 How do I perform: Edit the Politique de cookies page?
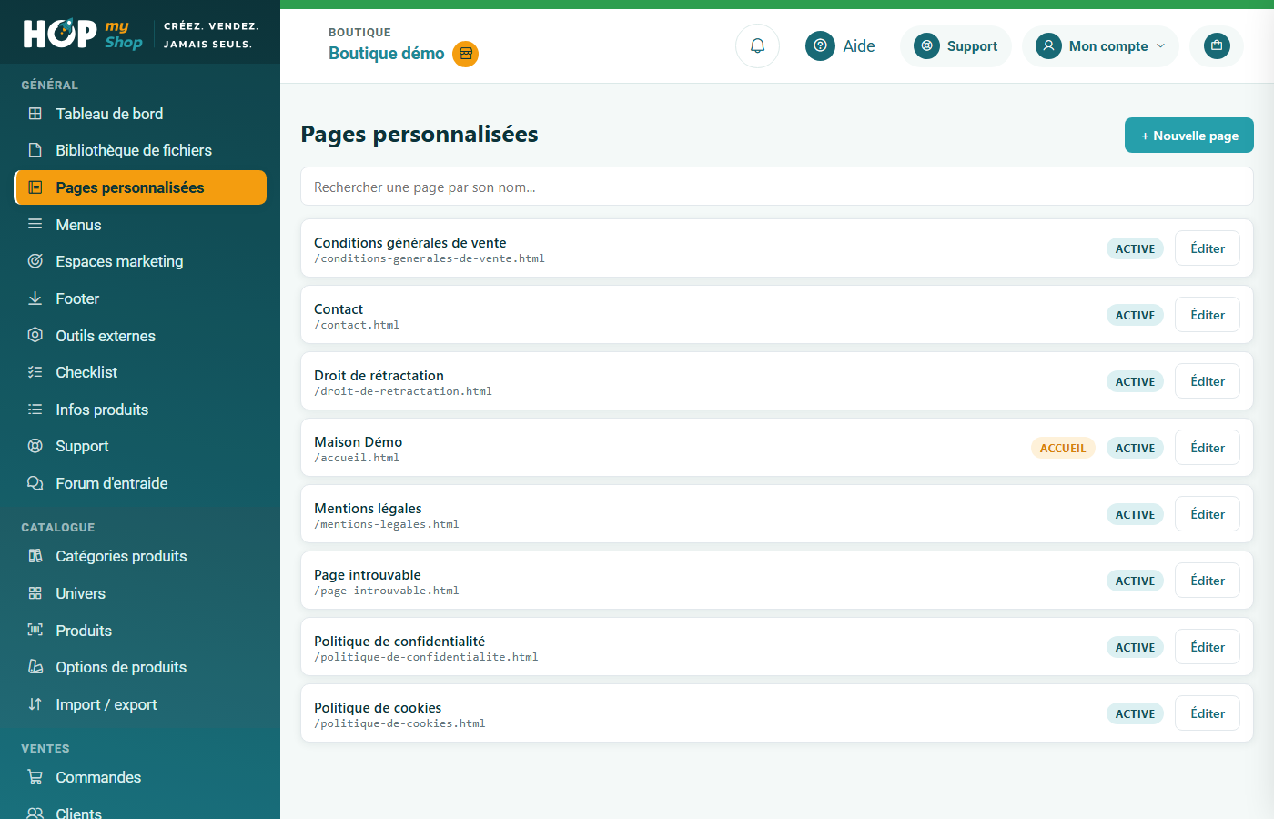pyautogui.click(x=1208, y=713)
